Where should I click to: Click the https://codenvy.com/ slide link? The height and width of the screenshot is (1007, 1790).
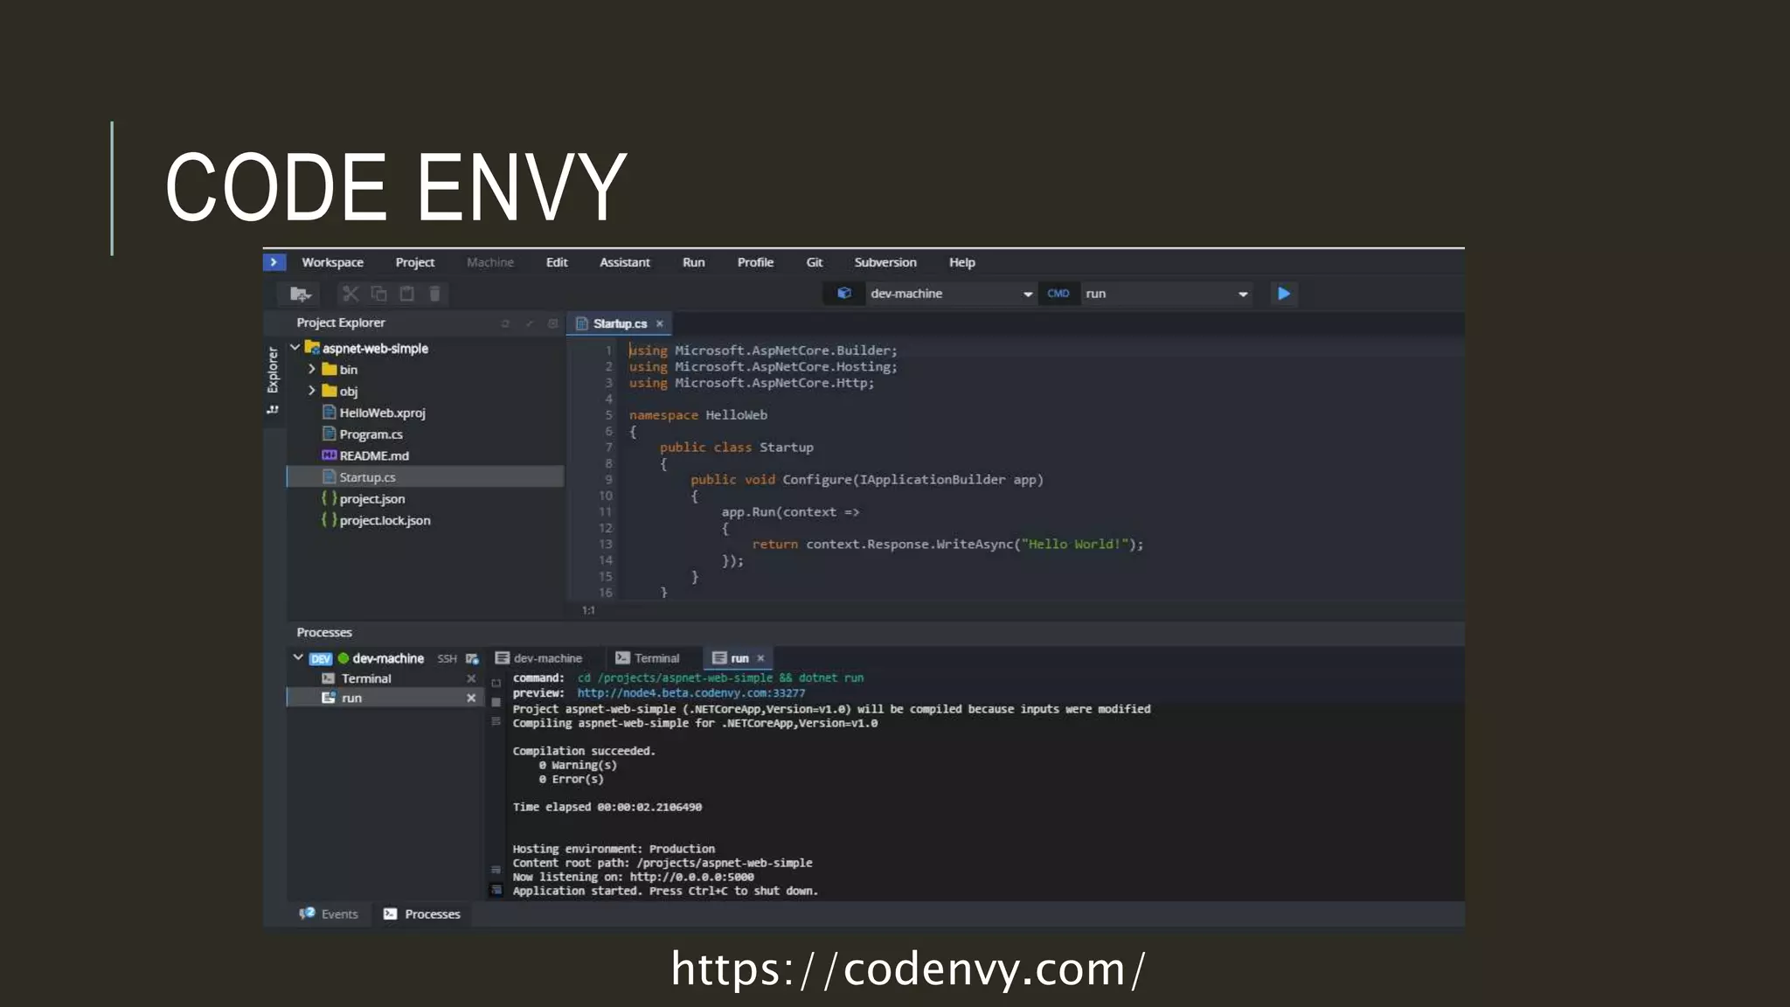[x=908, y=969]
